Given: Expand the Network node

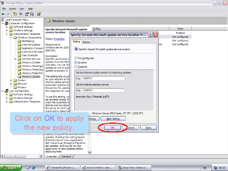Looking at the screenshot, I should (11, 84).
